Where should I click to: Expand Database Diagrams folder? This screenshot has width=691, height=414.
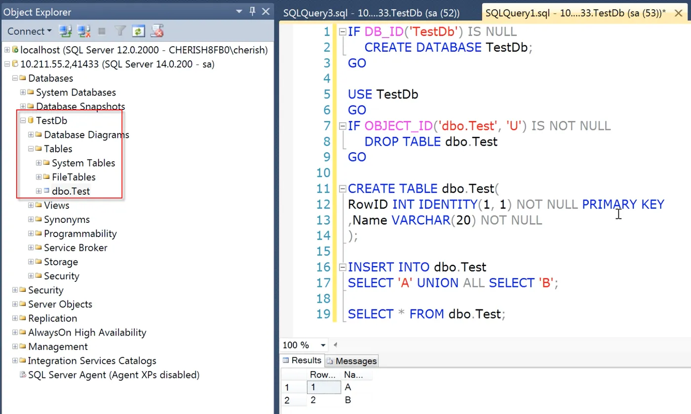pyautogui.click(x=31, y=135)
